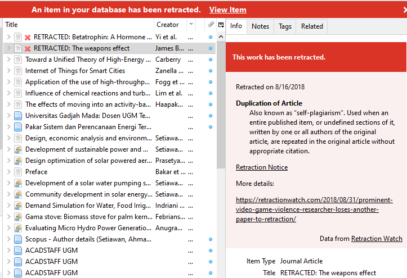Viewport: 407px width, 278px height.
Task: Click red retracted X on Betatrophin row
Action: (28, 38)
